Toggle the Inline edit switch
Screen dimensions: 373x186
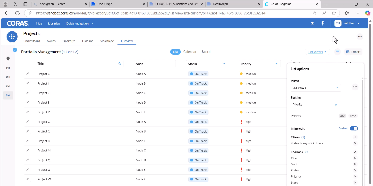pyautogui.click(x=354, y=128)
